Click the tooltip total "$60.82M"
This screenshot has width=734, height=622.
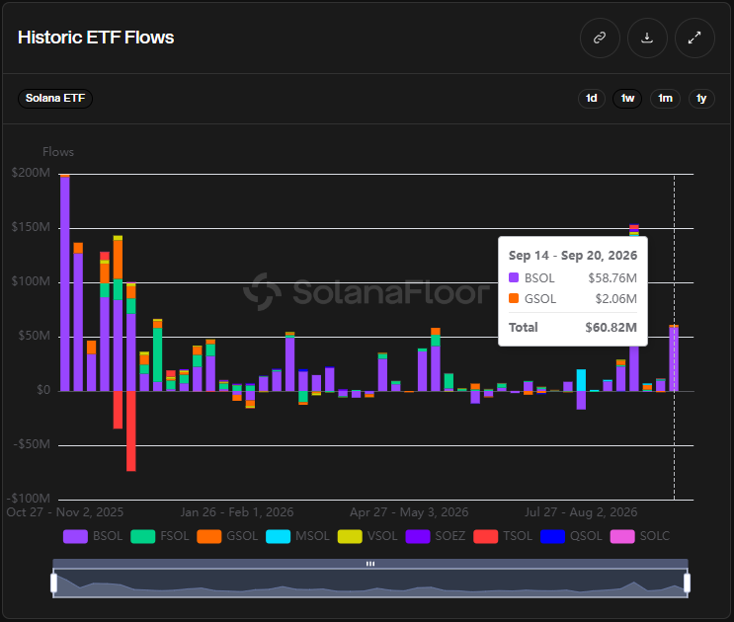tap(611, 328)
